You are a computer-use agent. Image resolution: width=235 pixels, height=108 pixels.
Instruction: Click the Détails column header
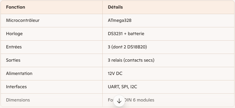click(115, 7)
